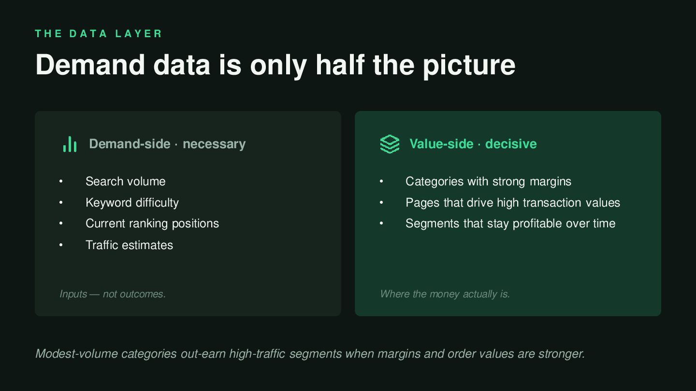Image resolution: width=696 pixels, height=391 pixels.
Task: Click the bar chart icon beside Demand-side
Action: (x=70, y=144)
